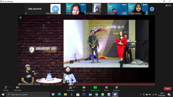Open the Participants panel
This screenshot has height=97, width=173.
pyautogui.click(x=71, y=89)
